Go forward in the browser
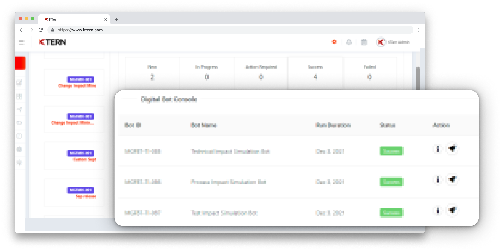The image size is (502, 252). coord(31,30)
